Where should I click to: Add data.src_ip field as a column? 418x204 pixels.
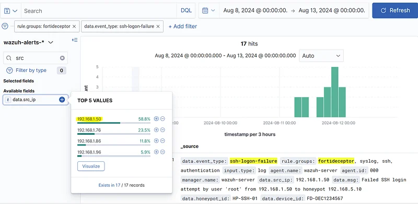pos(62,100)
